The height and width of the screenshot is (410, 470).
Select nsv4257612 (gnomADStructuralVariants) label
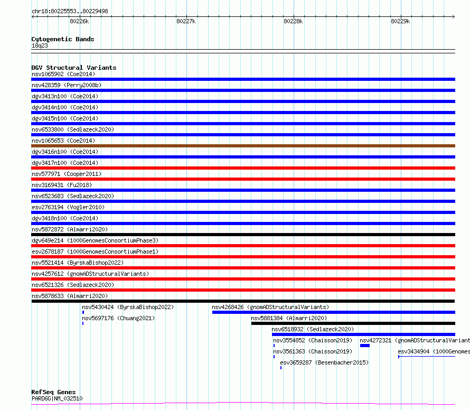90,274
